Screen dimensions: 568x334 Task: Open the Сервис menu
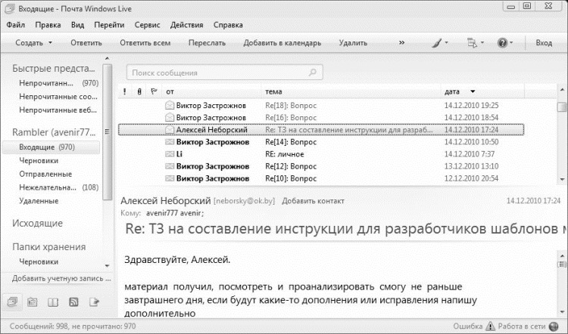click(147, 25)
